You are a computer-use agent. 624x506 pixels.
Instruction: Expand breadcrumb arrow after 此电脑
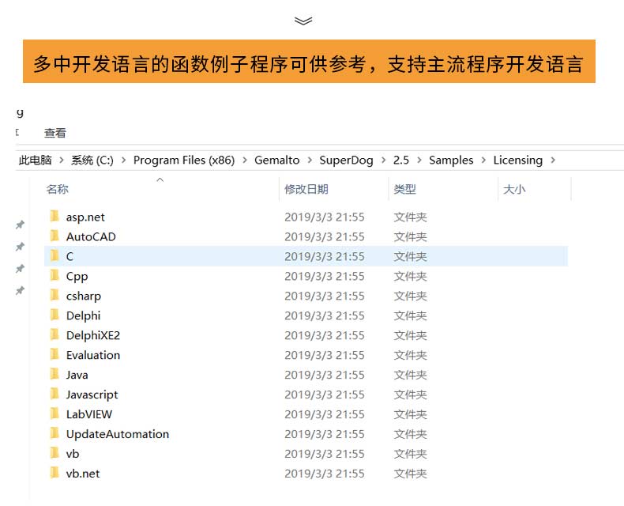pyautogui.click(x=62, y=160)
